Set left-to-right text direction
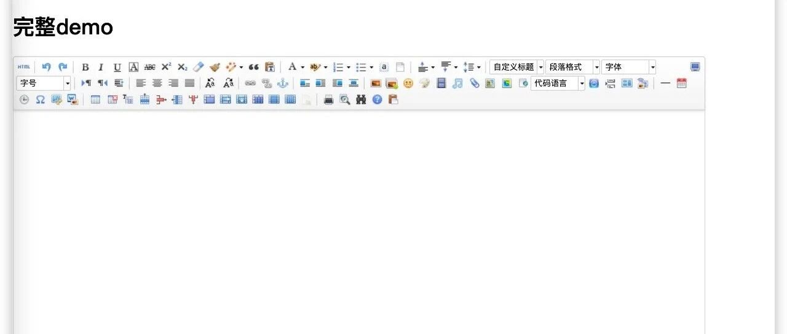Image resolution: width=787 pixels, height=334 pixels. tap(86, 83)
